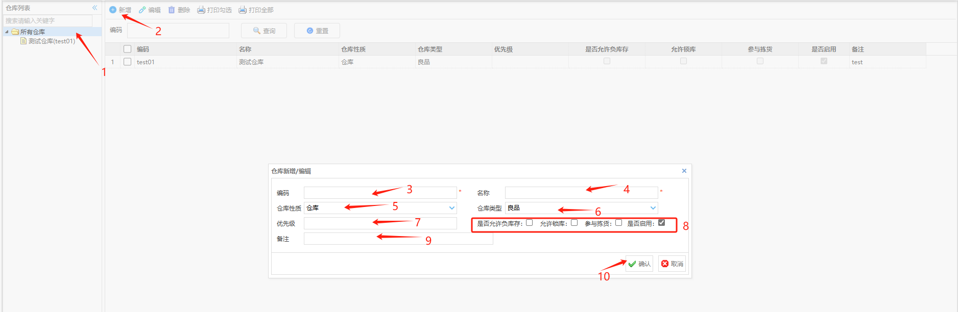Screen dimensions: 958x312
Task: Collapse the 所有仓库 tree node
Action: click(7, 32)
